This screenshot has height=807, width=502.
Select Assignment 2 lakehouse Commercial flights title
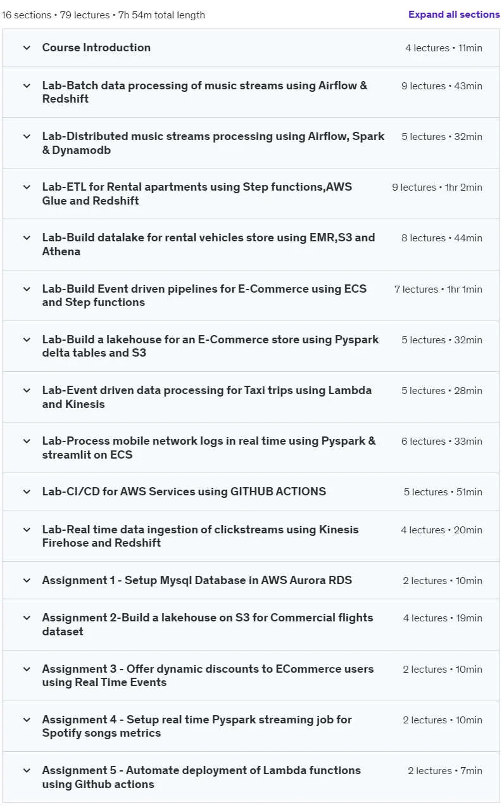click(x=208, y=625)
